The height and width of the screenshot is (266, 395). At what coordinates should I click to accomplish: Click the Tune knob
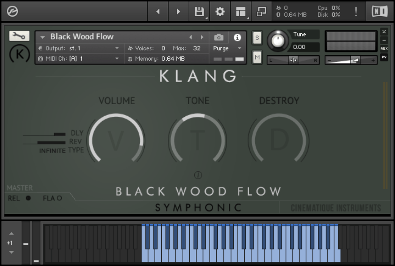pos(278,41)
